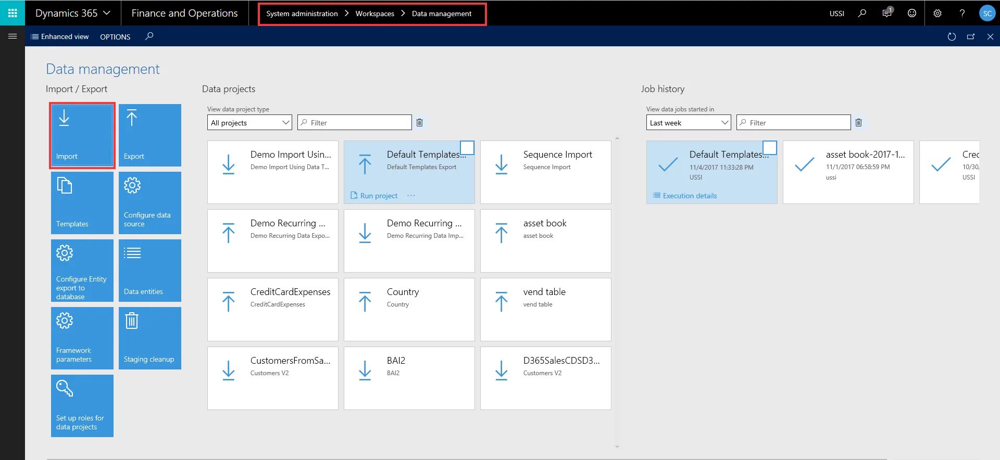The height and width of the screenshot is (460, 1000).
Task: Open Configure Entity export to database tile
Action: pos(82,271)
